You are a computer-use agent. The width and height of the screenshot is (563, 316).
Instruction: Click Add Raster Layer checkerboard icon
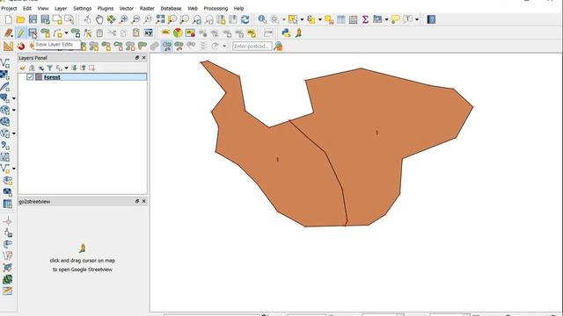tap(5, 75)
